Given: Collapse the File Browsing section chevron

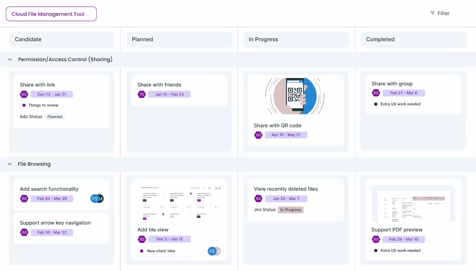Looking at the screenshot, I should (x=10, y=164).
